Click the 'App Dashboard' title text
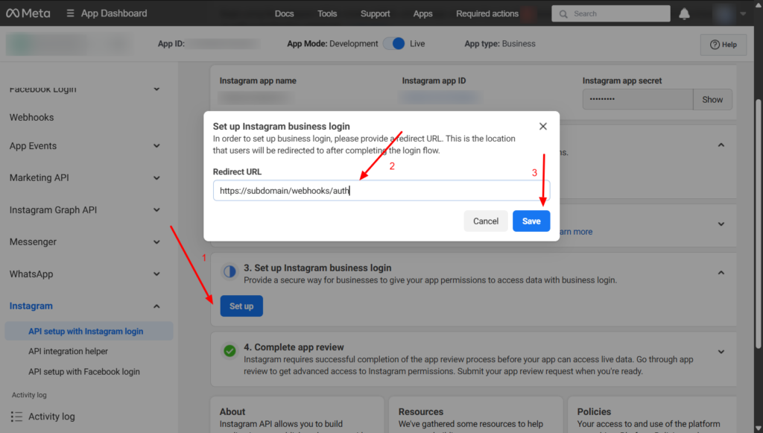The height and width of the screenshot is (433, 763). pyautogui.click(x=114, y=13)
